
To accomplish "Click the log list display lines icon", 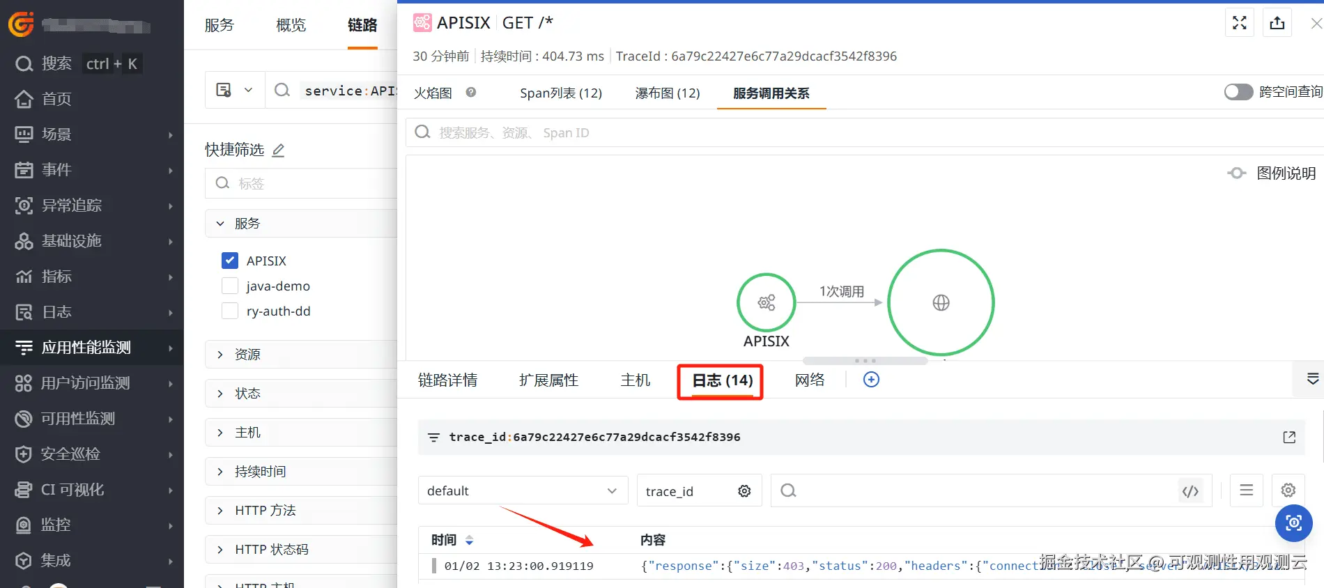I will coord(1247,490).
